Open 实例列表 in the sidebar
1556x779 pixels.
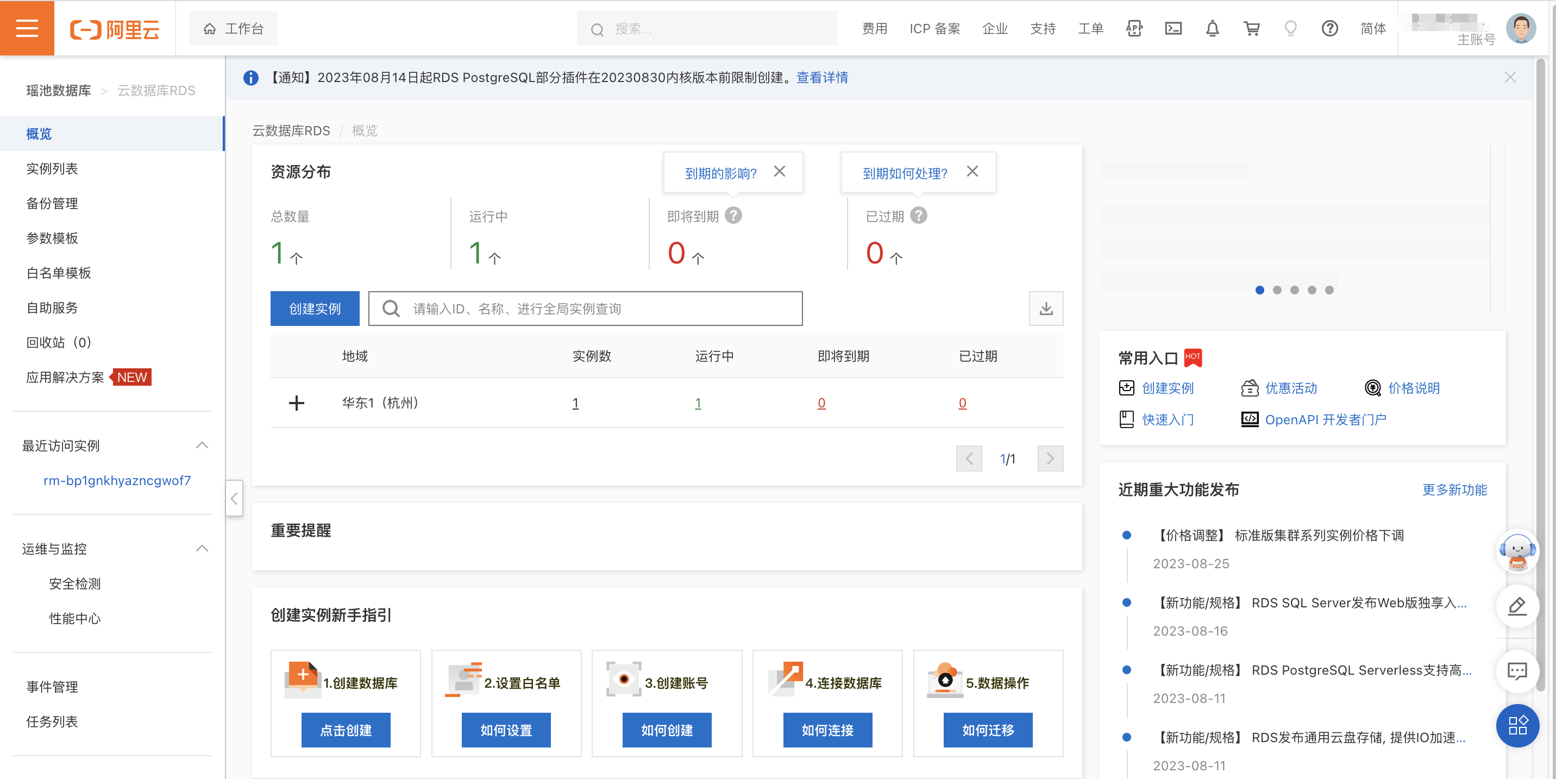coord(52,168)
